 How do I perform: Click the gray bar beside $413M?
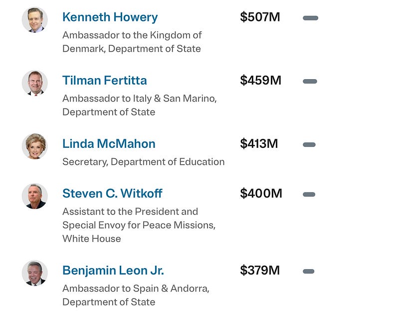(x=309, y=145)
